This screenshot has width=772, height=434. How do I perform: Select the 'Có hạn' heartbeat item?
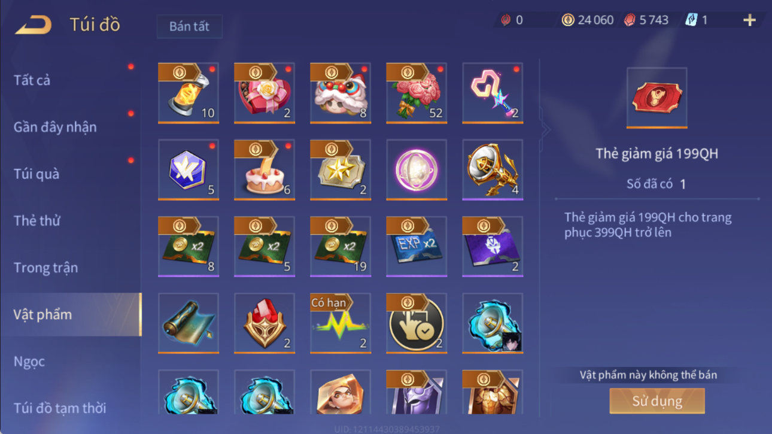click(x=341, y=323)
